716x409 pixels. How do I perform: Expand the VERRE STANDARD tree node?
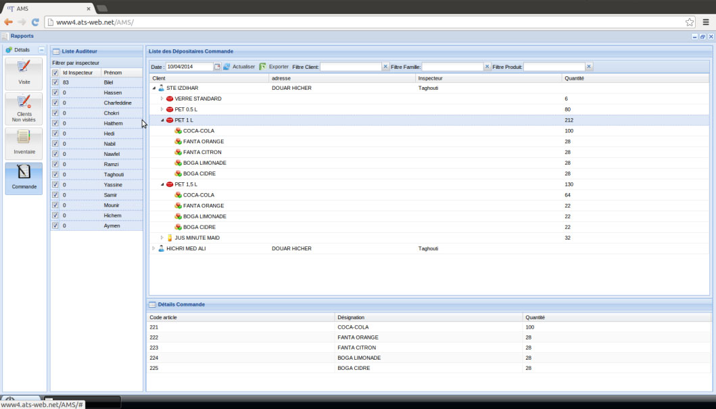162,99
